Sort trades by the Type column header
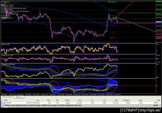 tap(48, 100)
